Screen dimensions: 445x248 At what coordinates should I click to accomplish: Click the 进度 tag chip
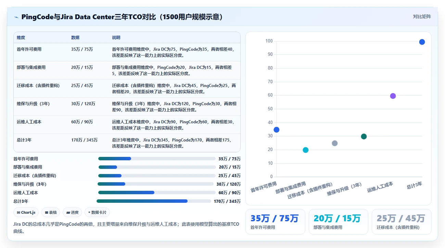click(x=72, y=212)
